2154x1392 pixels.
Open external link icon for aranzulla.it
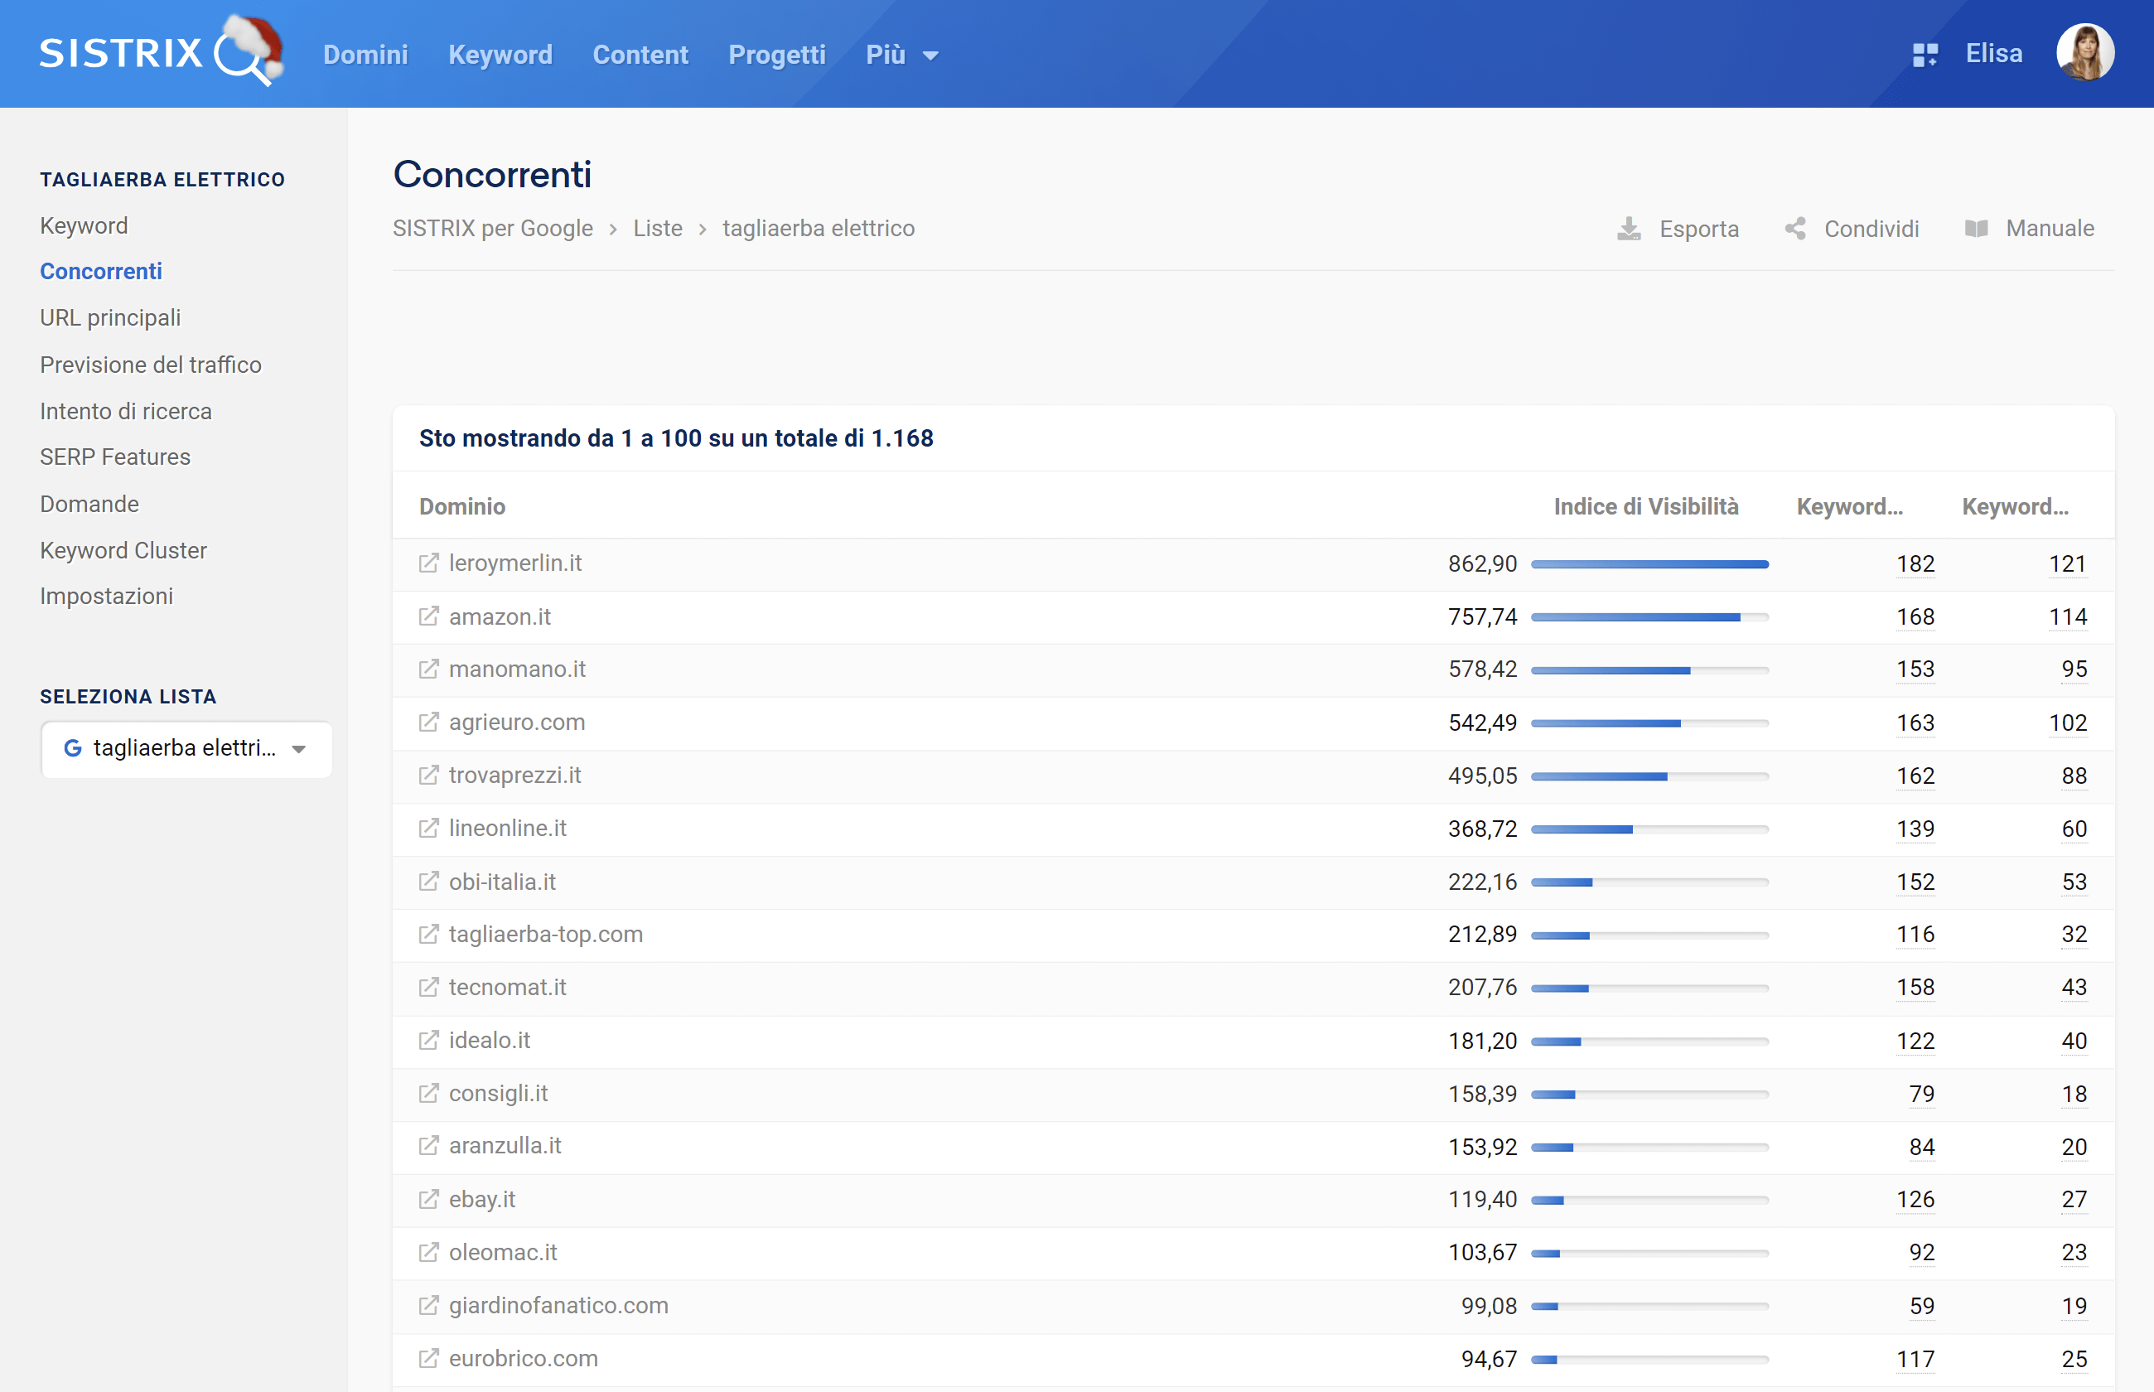tap(428, 1146)
